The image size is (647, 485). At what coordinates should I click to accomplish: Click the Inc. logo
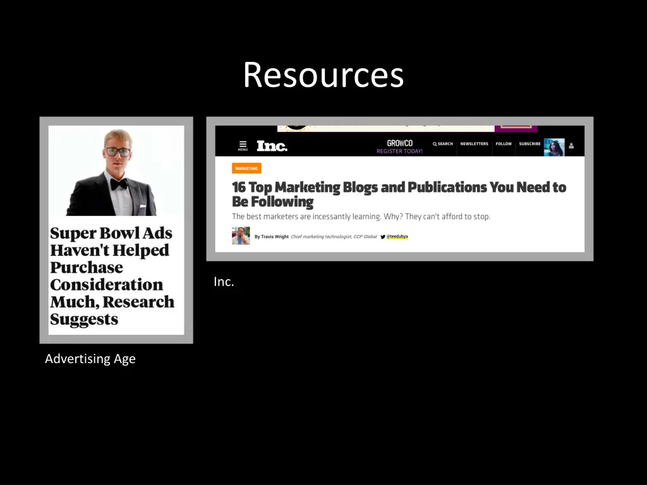[x=272, y=146]
